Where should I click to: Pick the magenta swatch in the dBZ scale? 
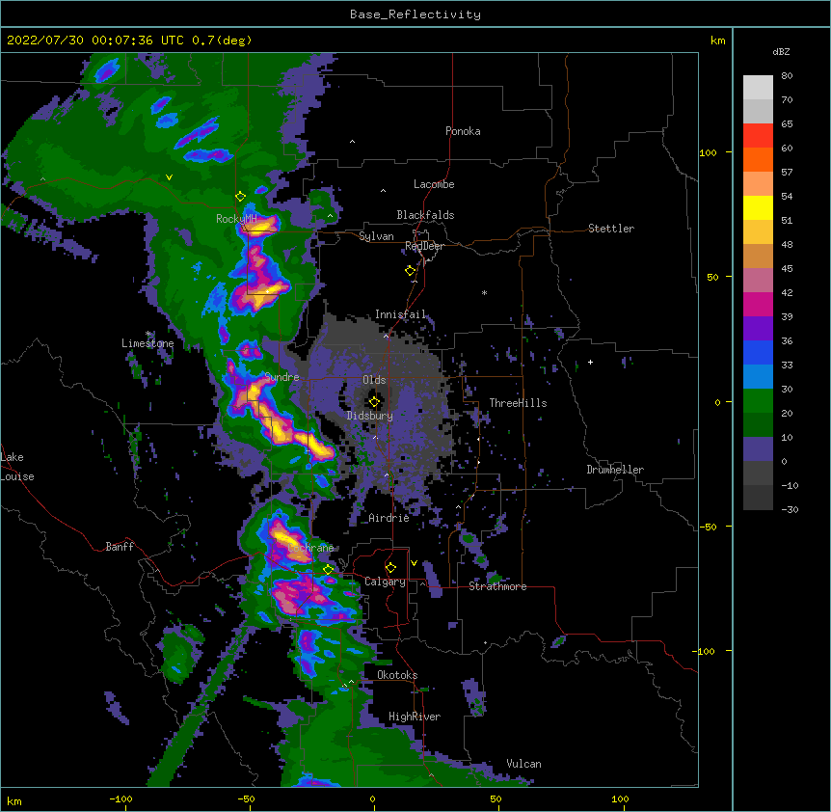click(758, 304)
